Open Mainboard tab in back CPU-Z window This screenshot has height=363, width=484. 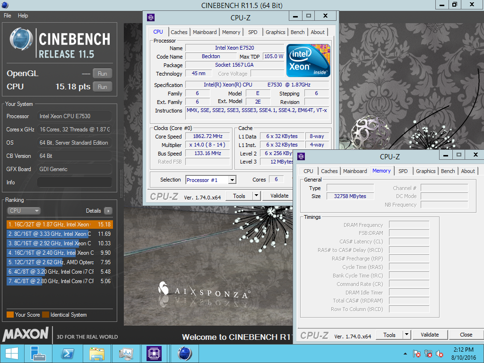[205, 32]
